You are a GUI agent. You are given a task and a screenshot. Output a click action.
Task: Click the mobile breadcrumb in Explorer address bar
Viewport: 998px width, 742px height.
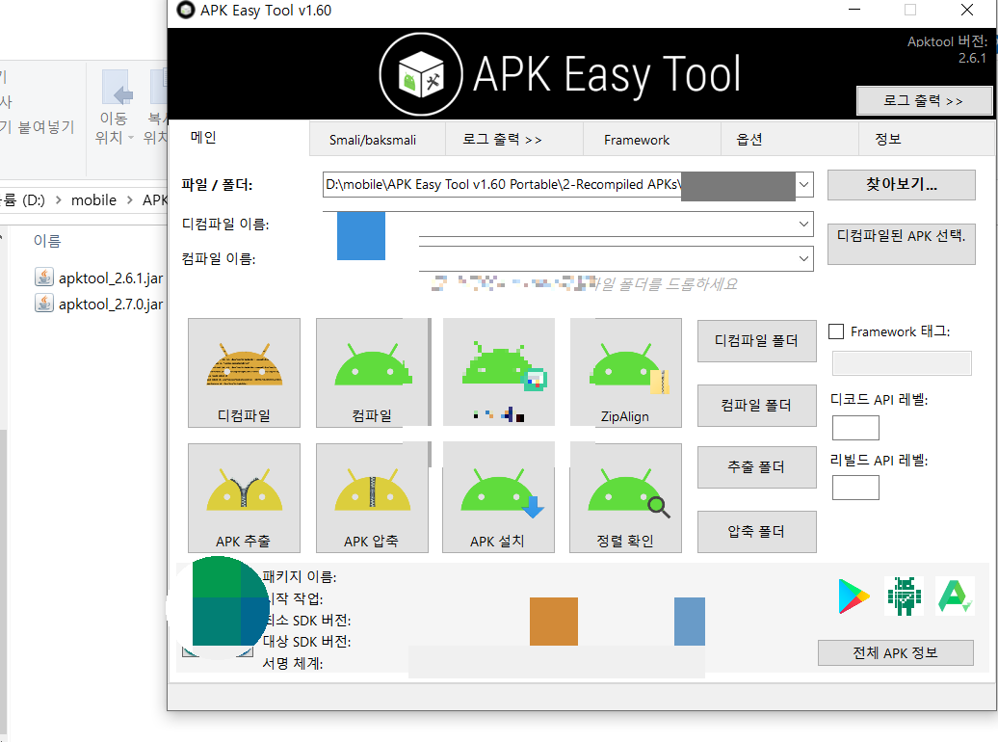[x=93, y=200]
